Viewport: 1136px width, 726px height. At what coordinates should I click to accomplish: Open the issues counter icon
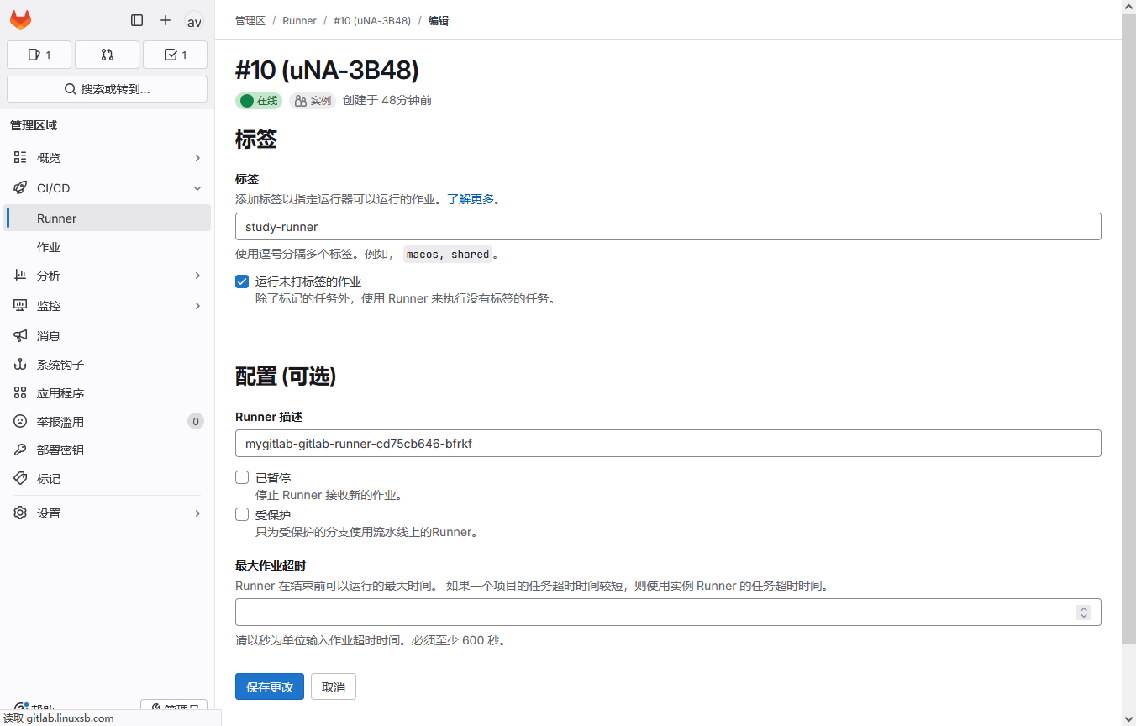coord(39,55)
